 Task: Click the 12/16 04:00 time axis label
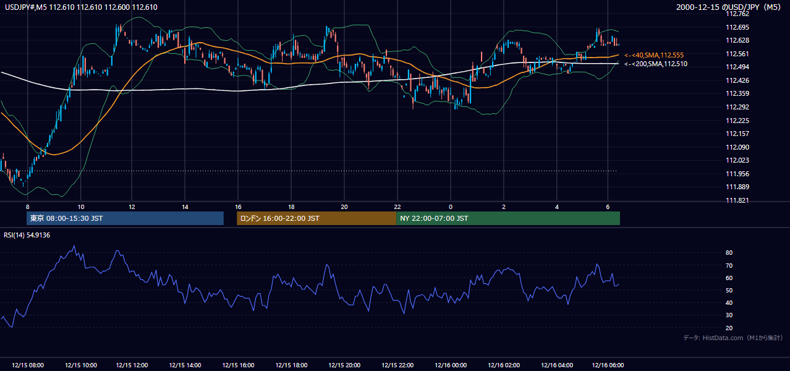pos(557,365)
